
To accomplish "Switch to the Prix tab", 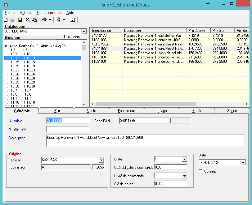I will tap(57, 111).
